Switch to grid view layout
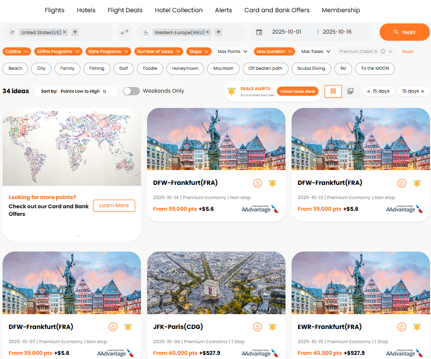Image resolution: width=431 pixels, height=359 pixels. pos(333,91)
